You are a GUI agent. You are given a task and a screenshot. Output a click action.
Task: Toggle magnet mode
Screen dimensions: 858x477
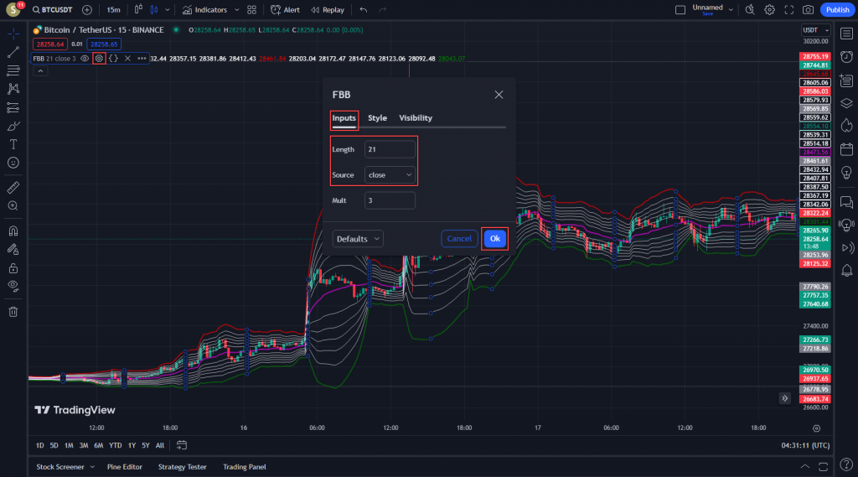coord(13,231)
